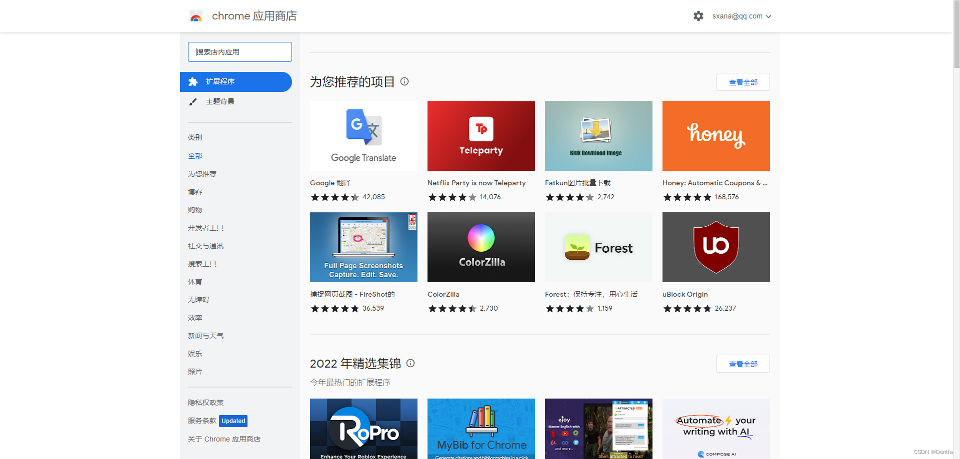Image resolution: width=960 pixels, height=459 pixels.
Task: Click the Google 翻译 title text
Action: 330,183
